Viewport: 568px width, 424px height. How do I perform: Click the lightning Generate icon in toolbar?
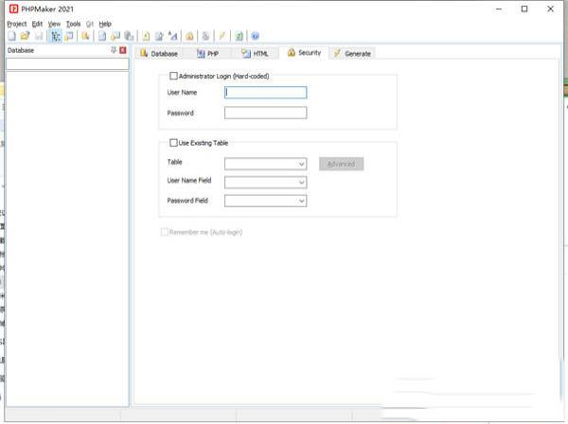point(222,35)
